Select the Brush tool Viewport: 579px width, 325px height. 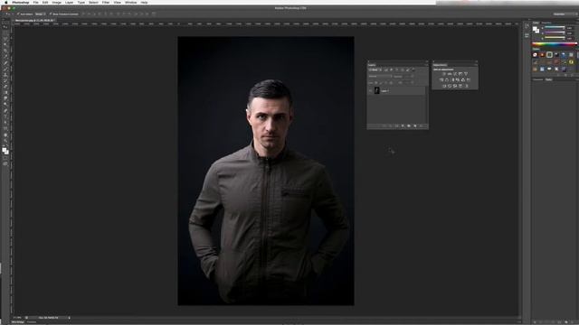5,69
